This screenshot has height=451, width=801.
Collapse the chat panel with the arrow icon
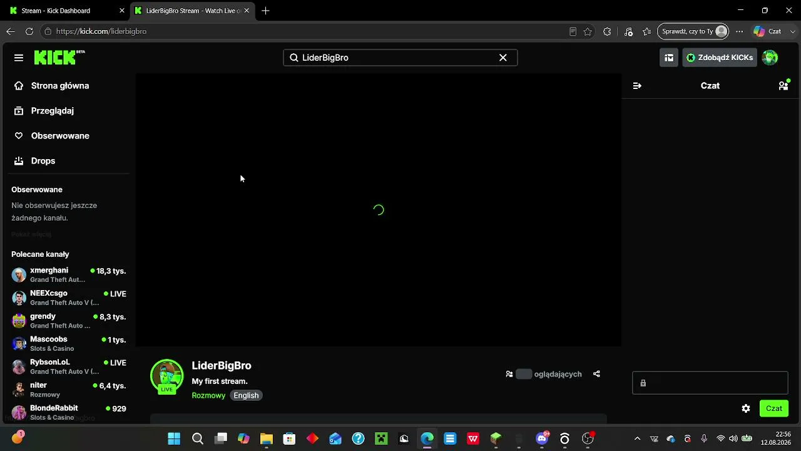click(637, 86)
